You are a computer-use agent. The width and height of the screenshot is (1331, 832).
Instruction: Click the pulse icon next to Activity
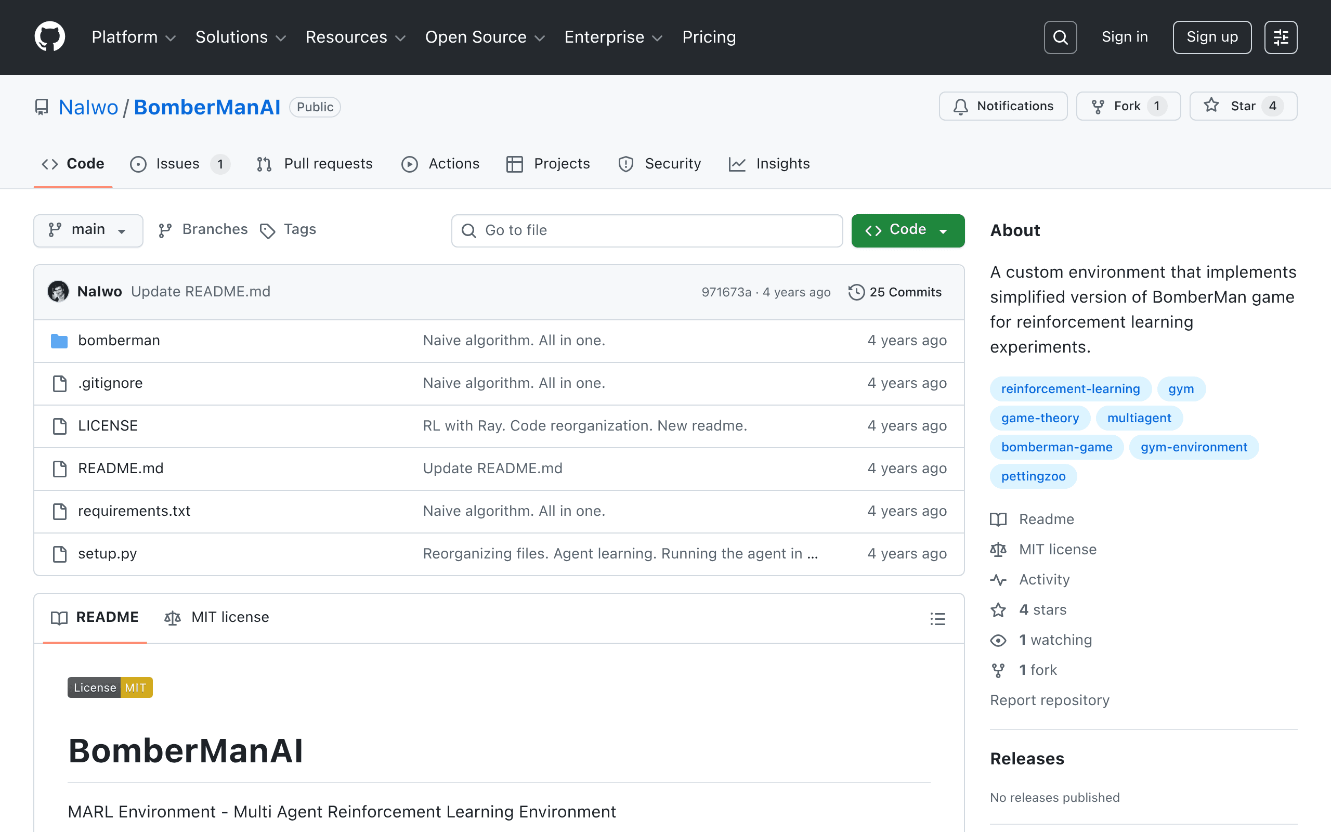998,579
